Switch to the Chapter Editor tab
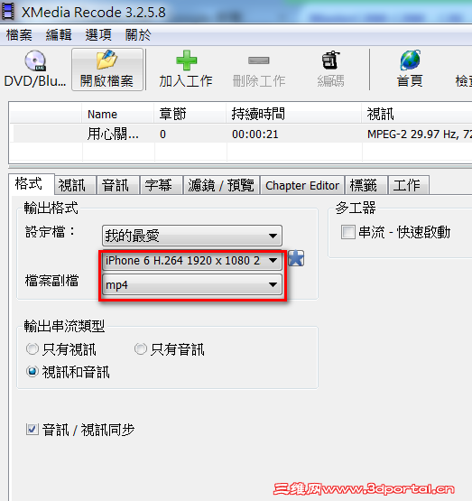The height and width of the screenshot is (501, 472). pyautogui.click(x=302, y=185)
